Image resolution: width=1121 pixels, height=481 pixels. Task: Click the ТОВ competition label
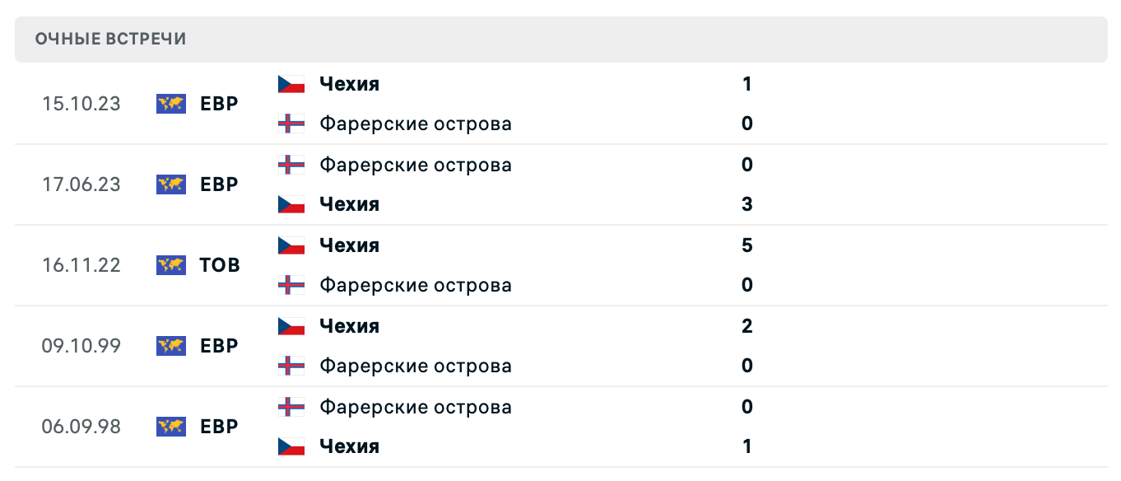pos(220,265)
